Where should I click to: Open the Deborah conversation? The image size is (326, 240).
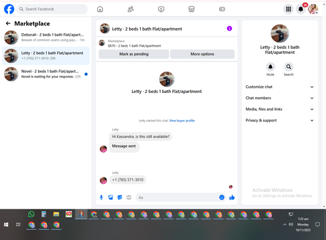pyautogui.click(x=46, y=37)
